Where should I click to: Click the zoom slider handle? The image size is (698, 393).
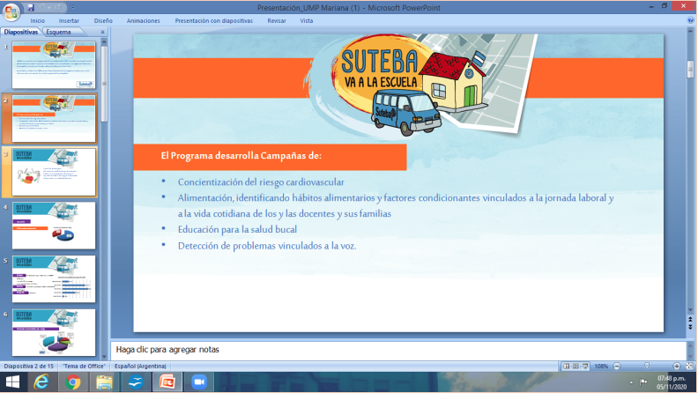pos(649,366)
